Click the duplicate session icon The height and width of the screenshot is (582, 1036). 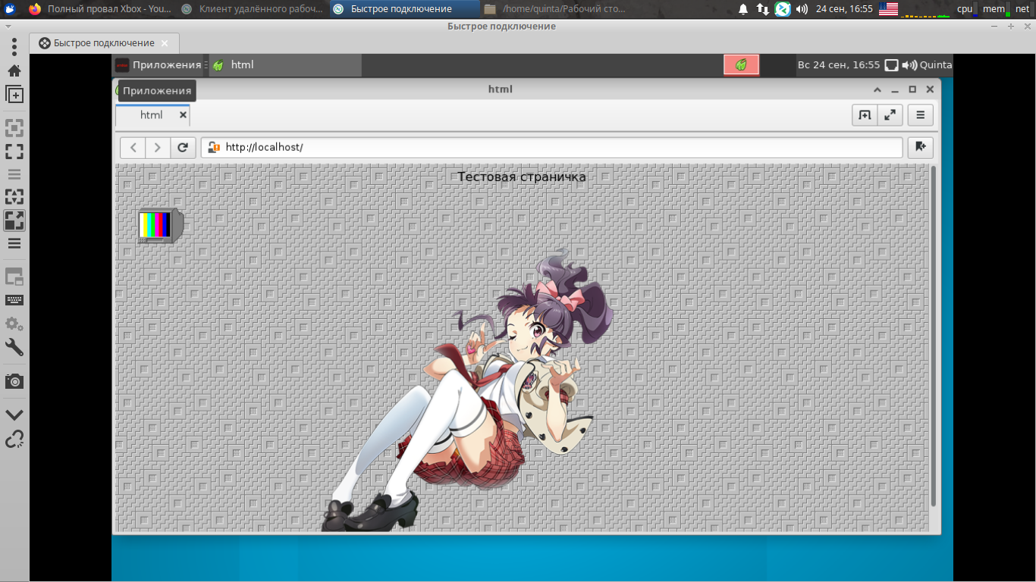(14, 95)
